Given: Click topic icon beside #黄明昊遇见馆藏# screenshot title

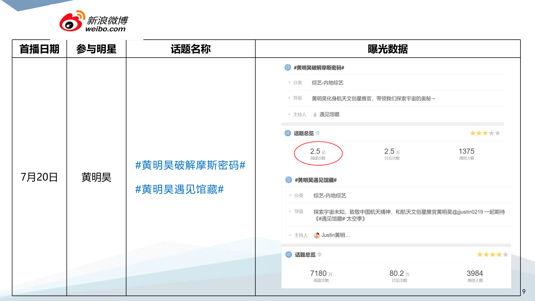Looking at the screenshot, I should pos(289,180).
